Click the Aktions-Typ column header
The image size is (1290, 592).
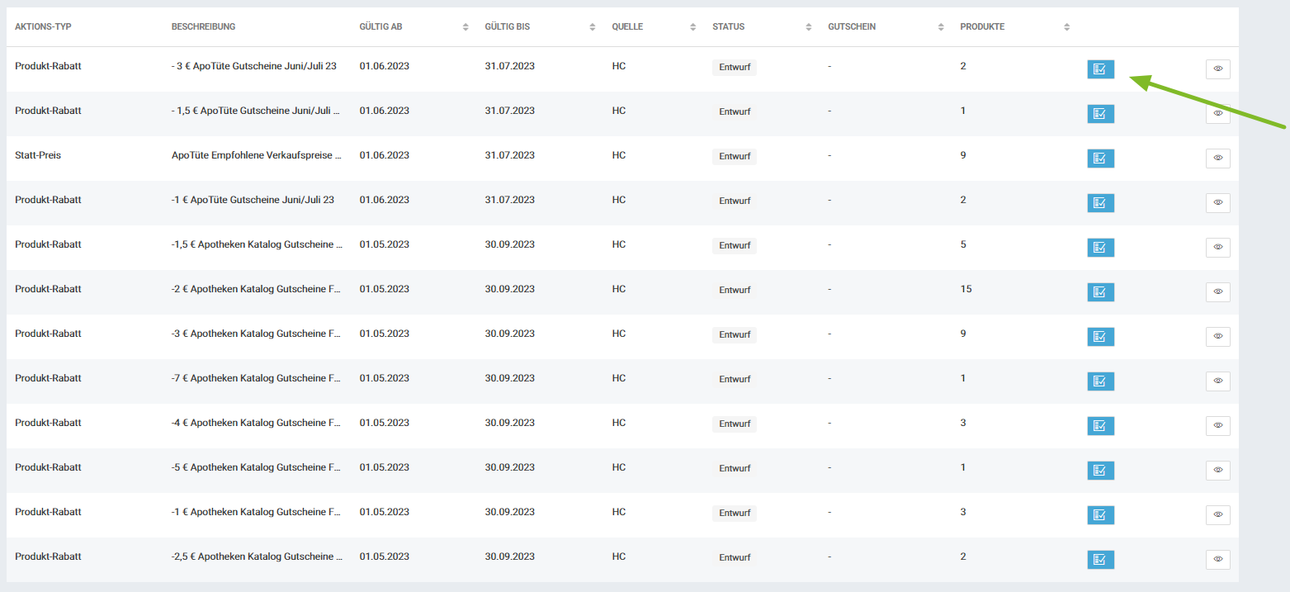[43, 27]
